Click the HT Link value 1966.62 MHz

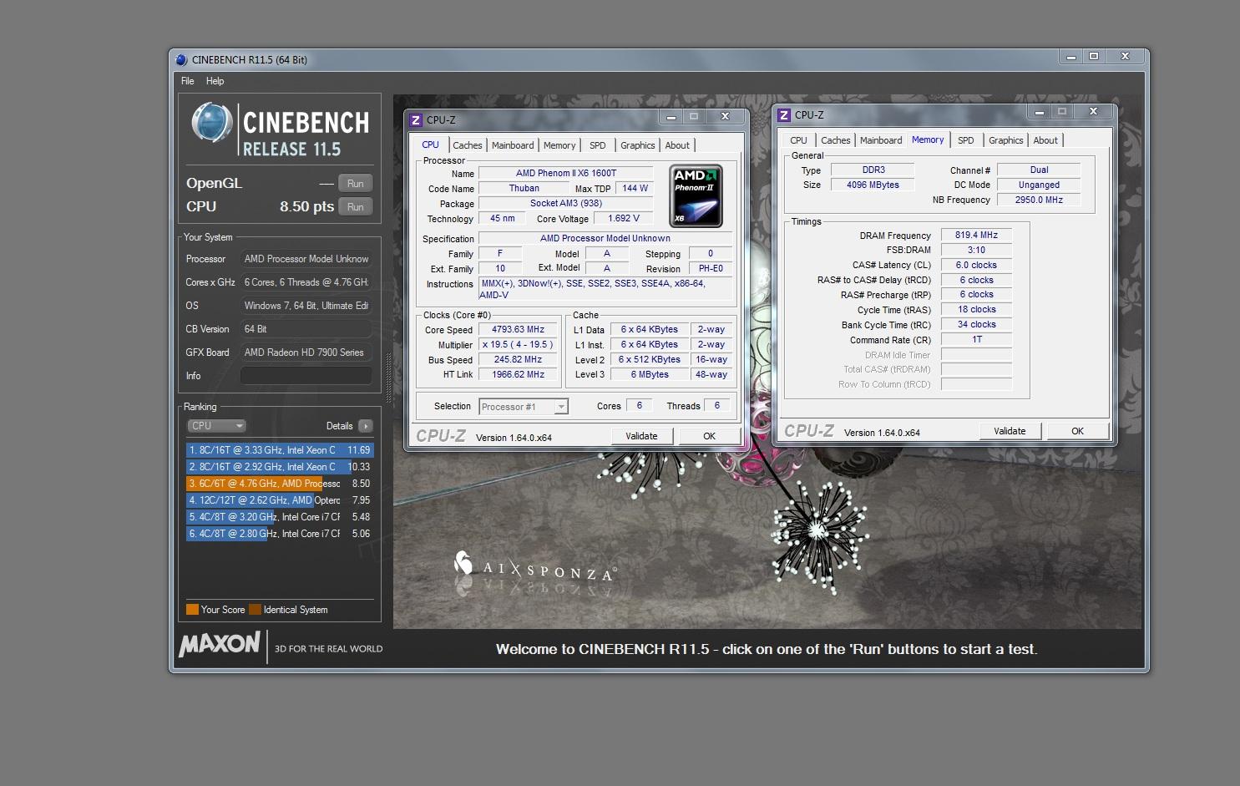click(x=518, y=375)
